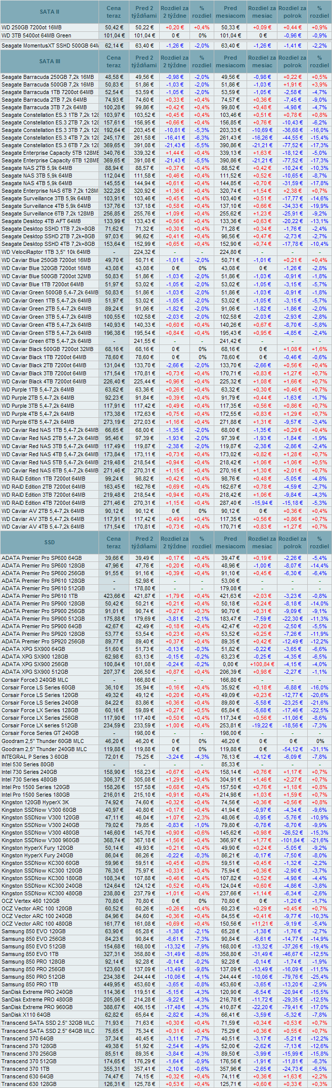Select "ADATA XPG SX900 256GB" row name
The height and width of the screenshot is (1088, 332).
tap(35, 664)
